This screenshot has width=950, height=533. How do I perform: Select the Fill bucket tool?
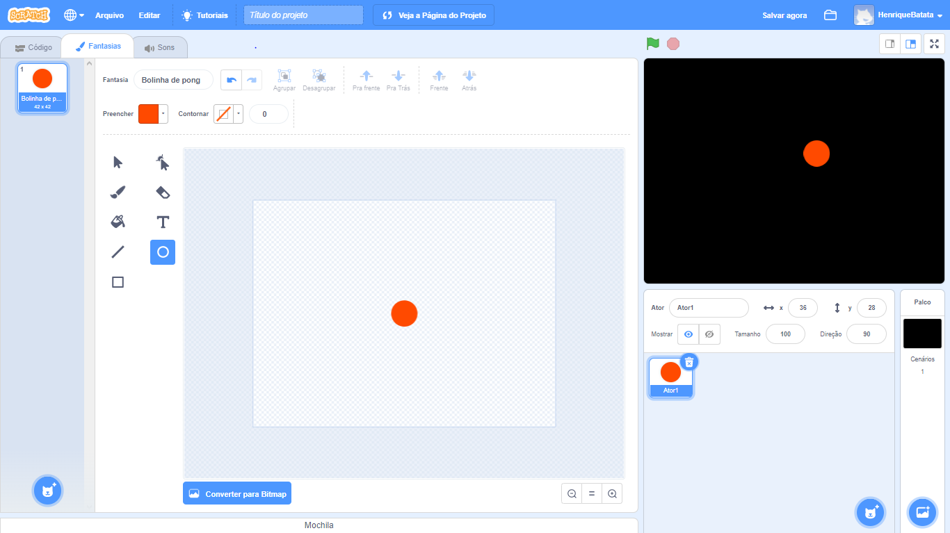click(118, 222)
